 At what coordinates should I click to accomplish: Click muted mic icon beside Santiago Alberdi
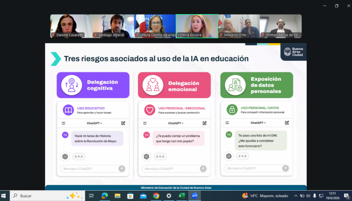click(95, 35)
